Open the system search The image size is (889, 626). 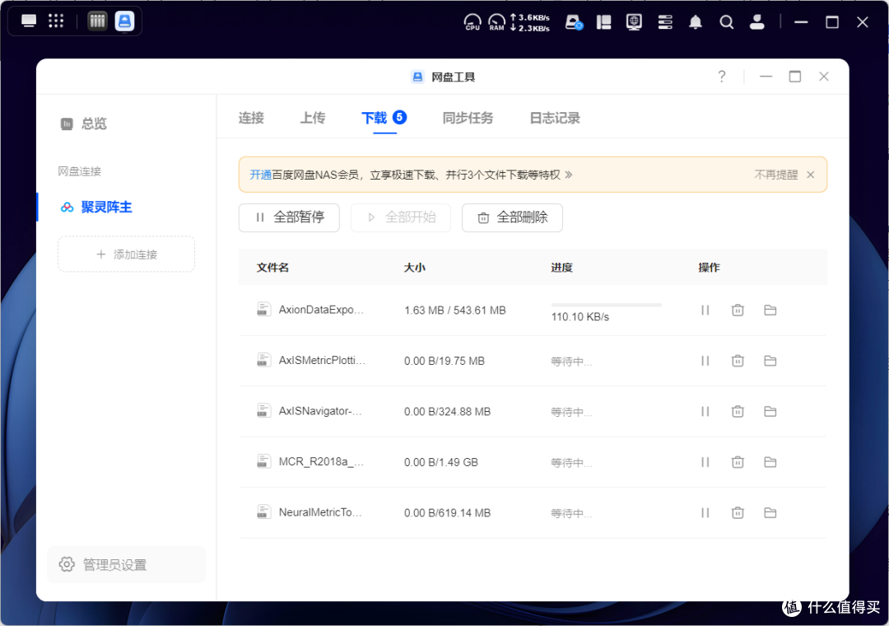point(726,22)
